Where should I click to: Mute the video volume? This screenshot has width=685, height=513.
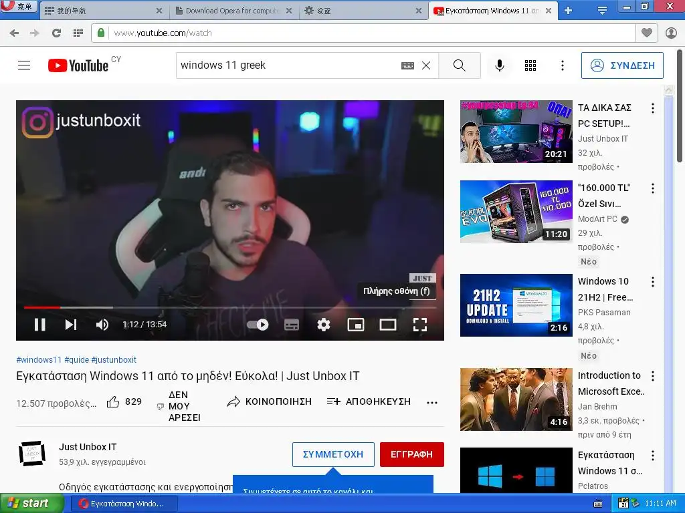[x=102, y=325]
